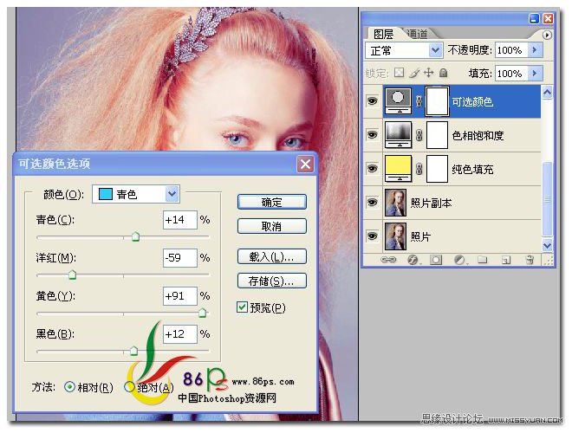
Task: Click link icon on 可选颜色 layer
Action: coord(419,101)
